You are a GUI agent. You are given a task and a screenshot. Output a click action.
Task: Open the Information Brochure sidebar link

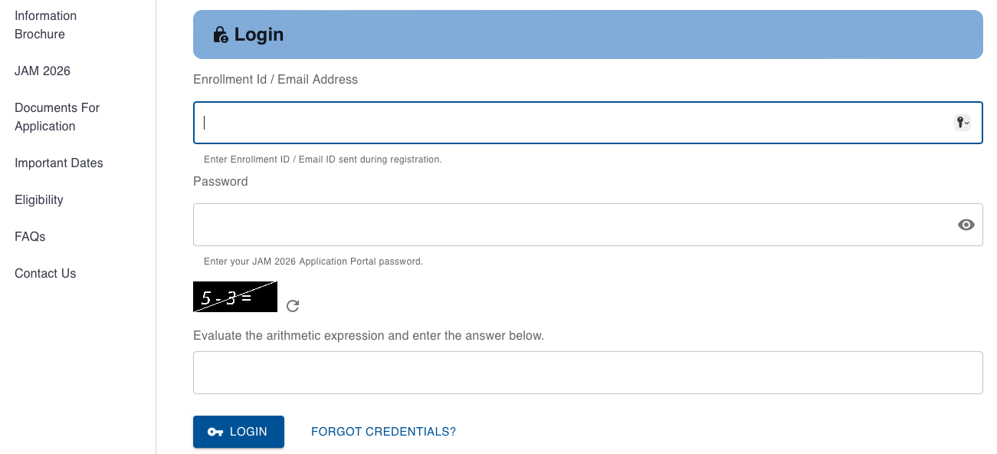[46, 25]
